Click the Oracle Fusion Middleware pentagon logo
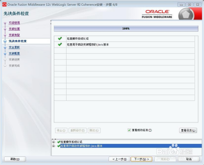Viewport: 204px width, 165px height. point(186,14)
